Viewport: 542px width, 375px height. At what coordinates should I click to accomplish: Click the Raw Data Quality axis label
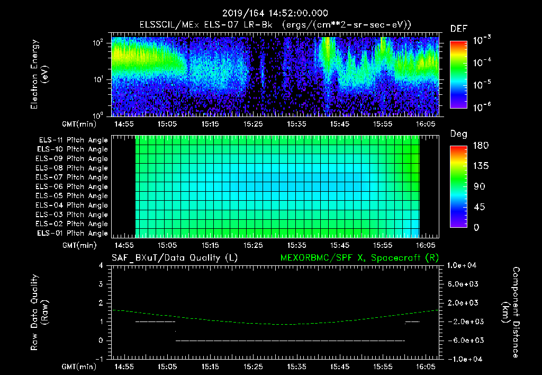pos(39,312)
